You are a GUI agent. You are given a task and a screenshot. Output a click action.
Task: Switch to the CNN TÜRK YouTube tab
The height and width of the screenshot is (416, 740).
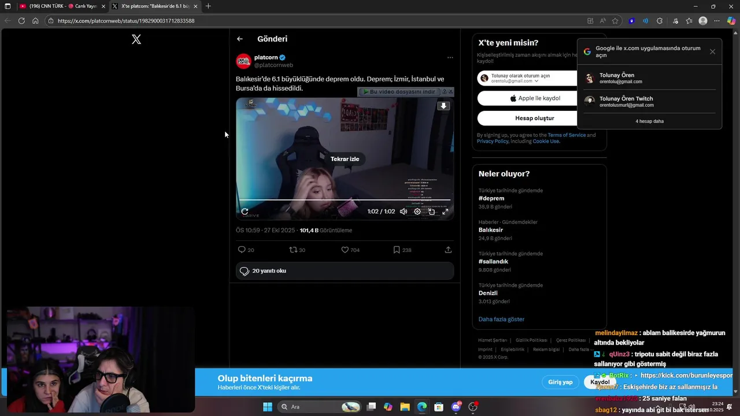pos(62,6)
